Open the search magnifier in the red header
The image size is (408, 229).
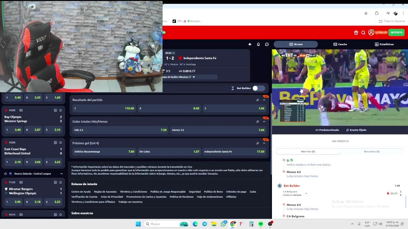point(363,32)
